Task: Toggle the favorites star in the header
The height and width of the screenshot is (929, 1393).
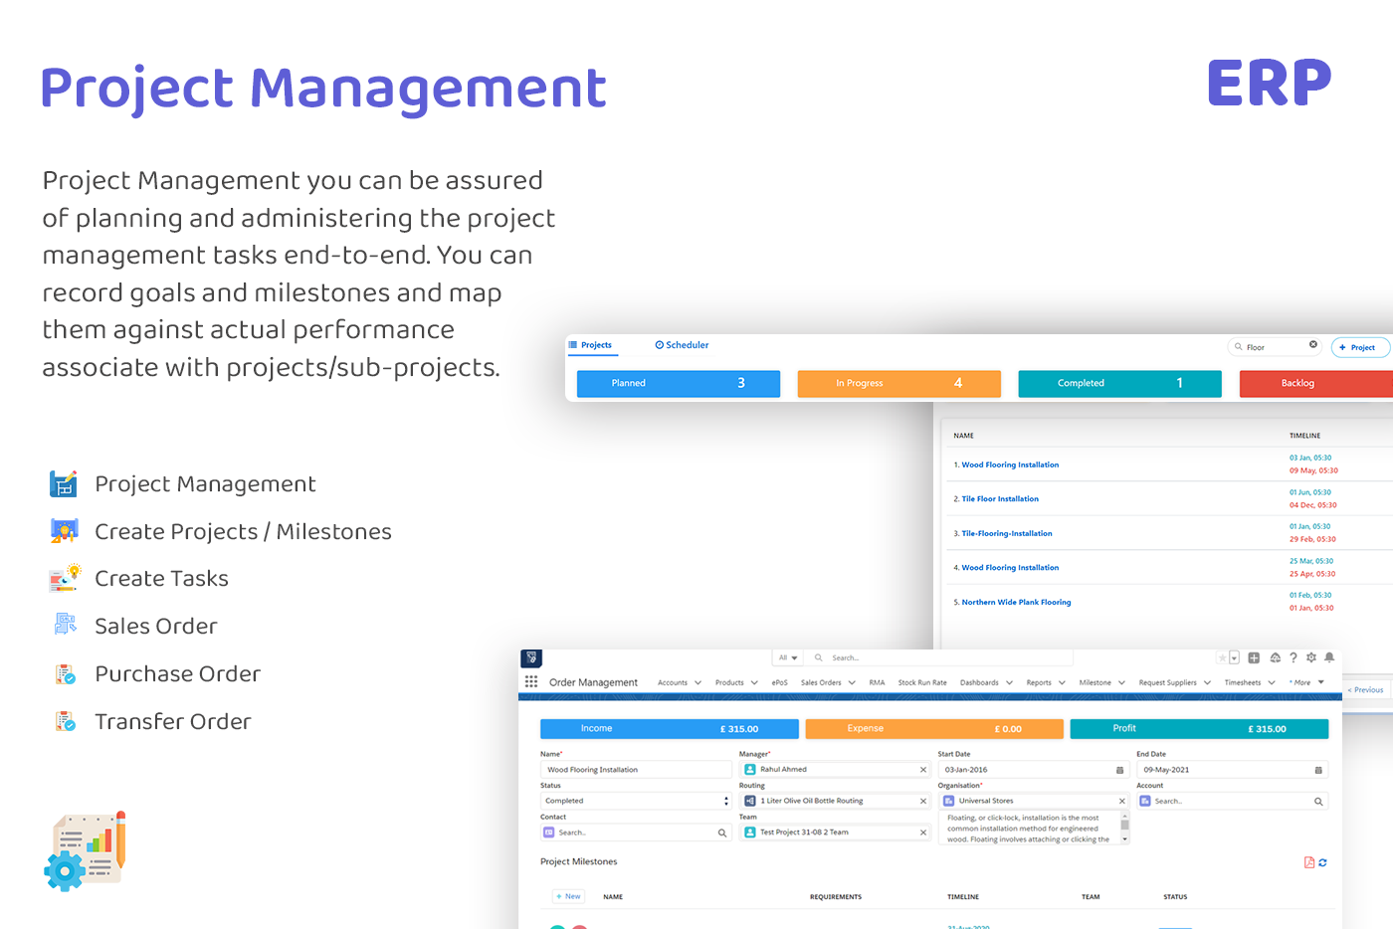Action: click(1223, 657)
